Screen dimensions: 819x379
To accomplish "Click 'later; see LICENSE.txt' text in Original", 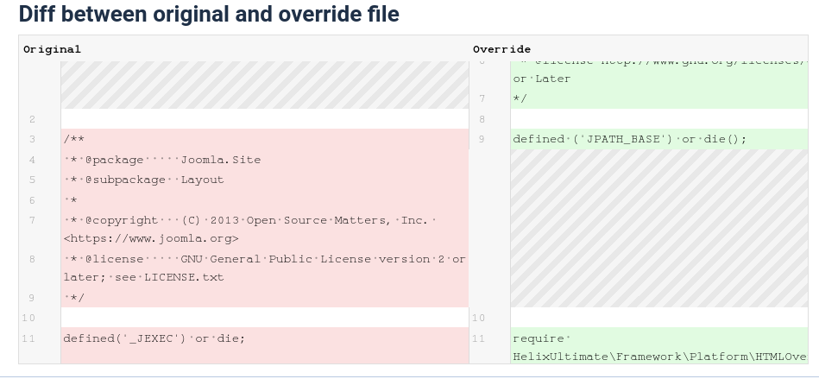I will point(143,277).
